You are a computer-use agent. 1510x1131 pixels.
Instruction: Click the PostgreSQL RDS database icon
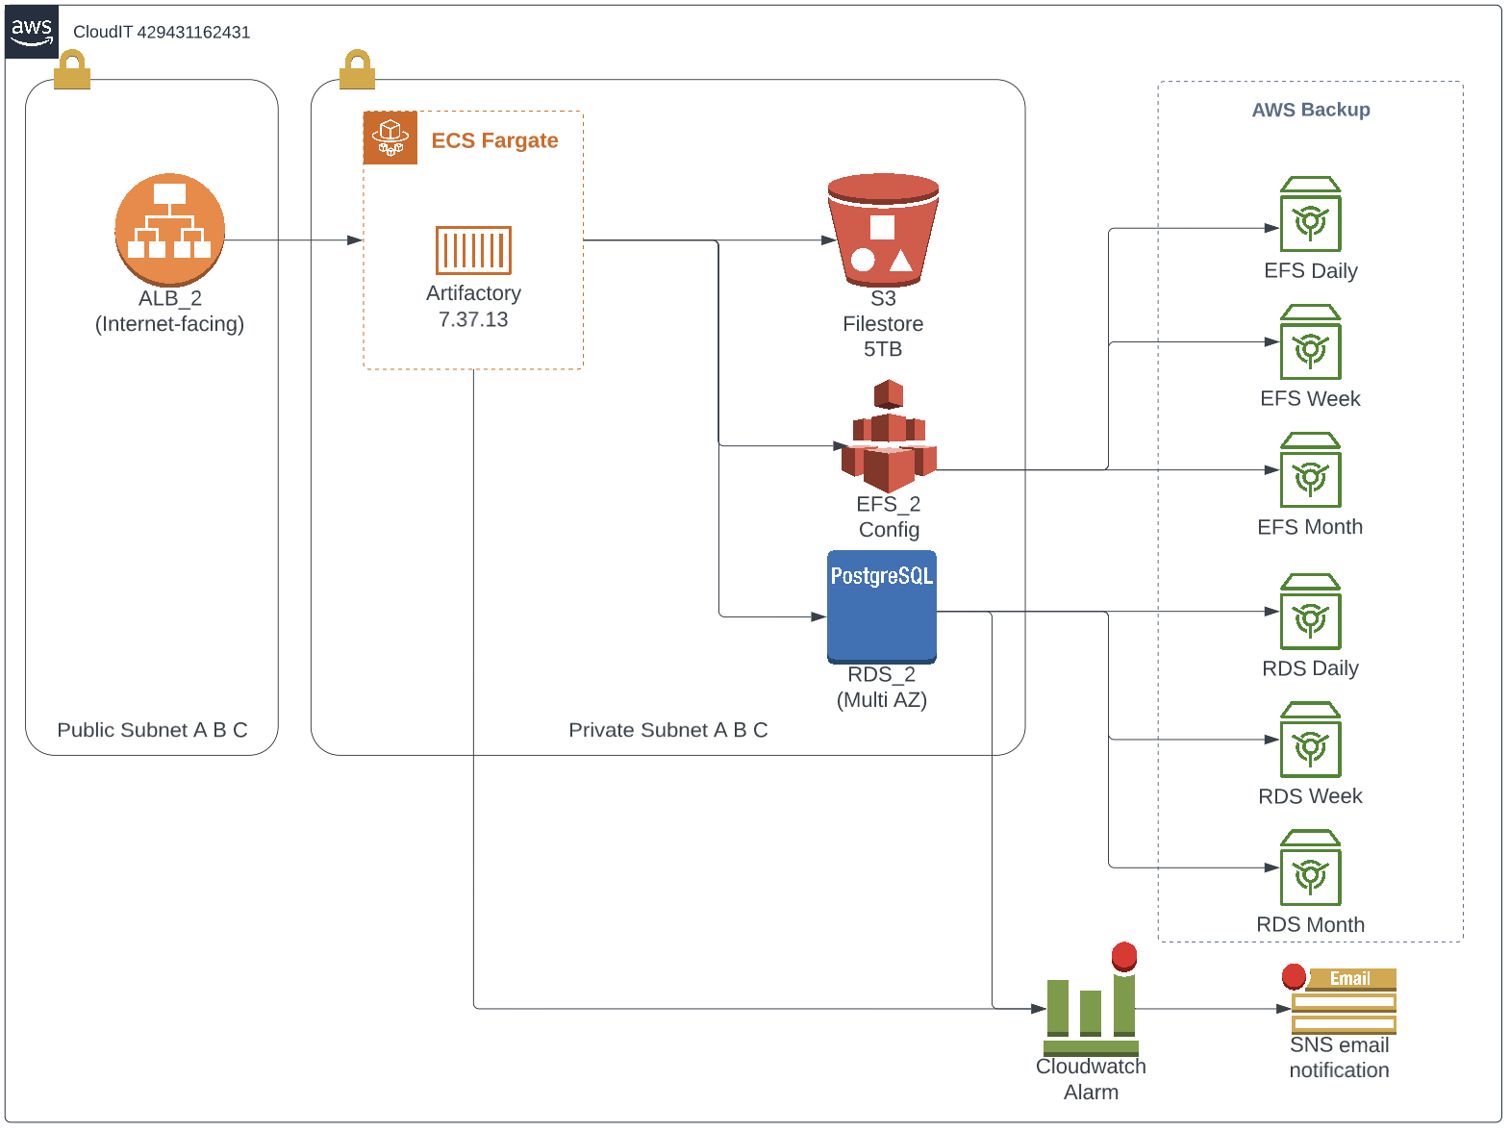tap(882, 607)
